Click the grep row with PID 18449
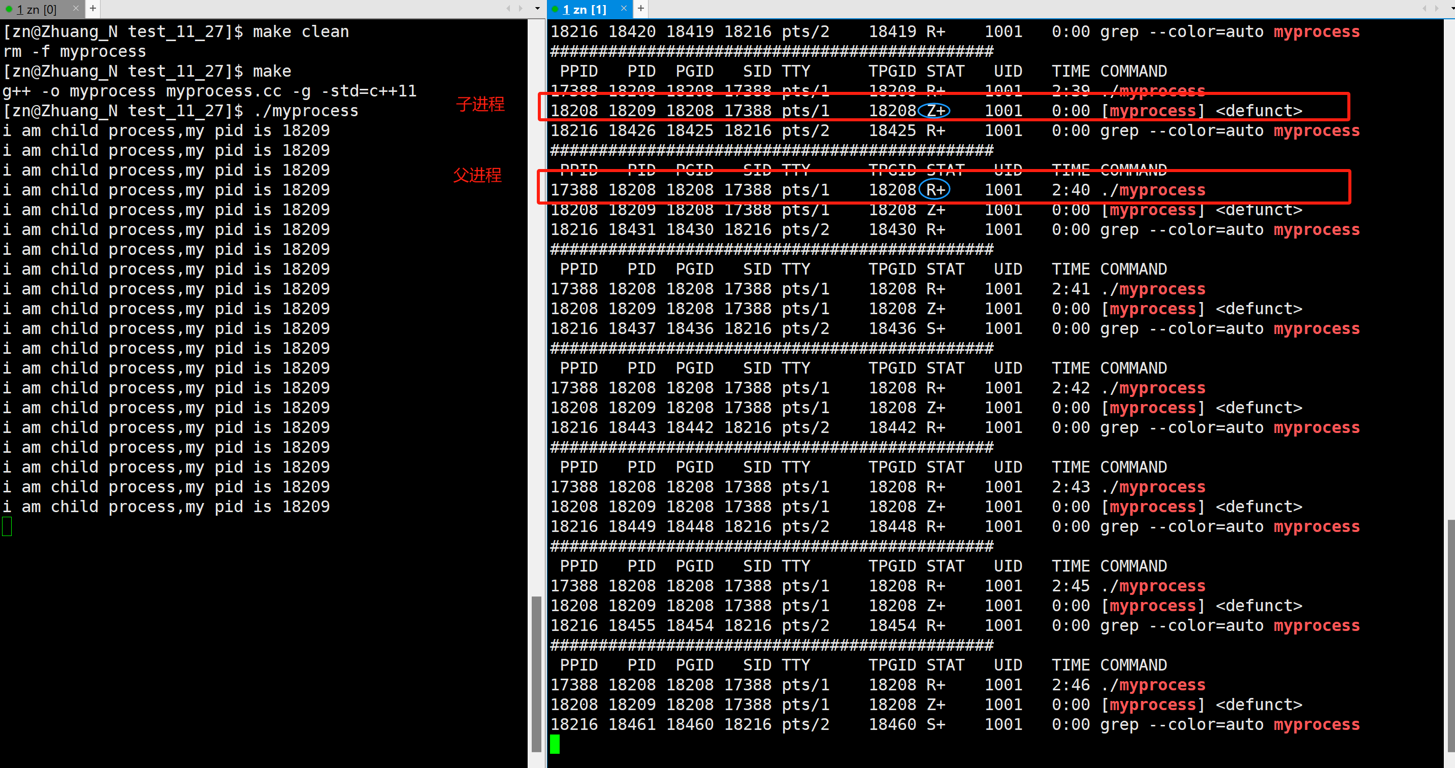This screenshot has width=1455, height=768. coord(955,526)
